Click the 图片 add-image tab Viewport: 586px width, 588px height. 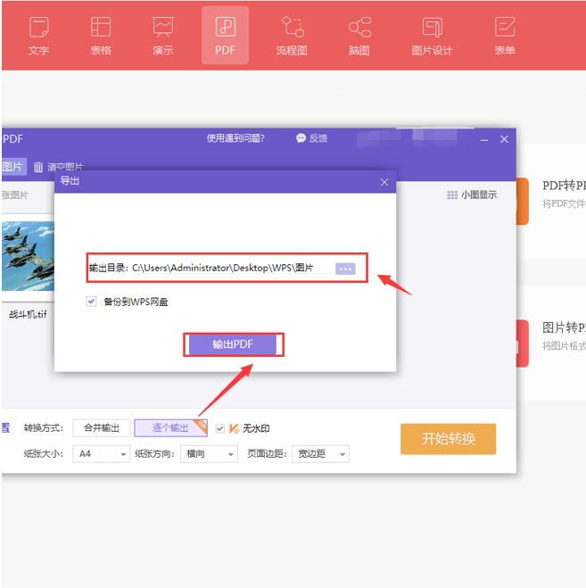tap(13, 167)
